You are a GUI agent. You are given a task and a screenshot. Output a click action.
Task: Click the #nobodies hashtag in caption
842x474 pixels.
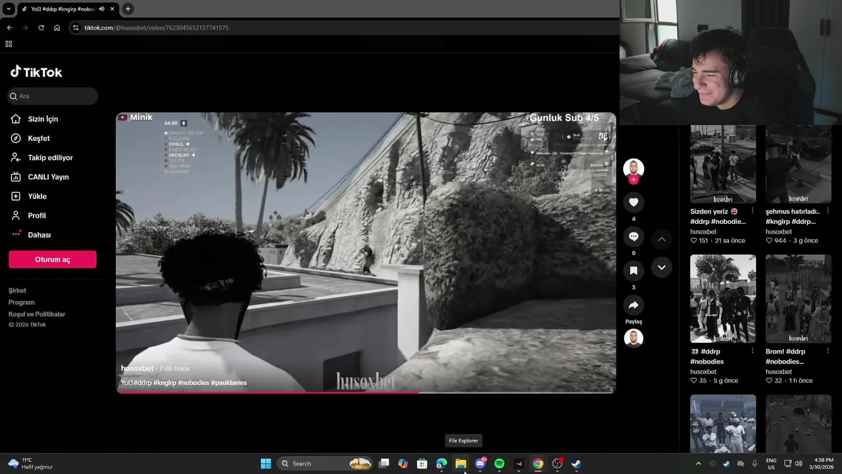click(x=194, y=382)
